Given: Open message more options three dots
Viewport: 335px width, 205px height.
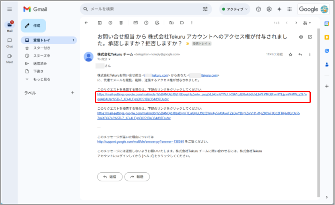Looking at the screenshot, I should 310,54.
